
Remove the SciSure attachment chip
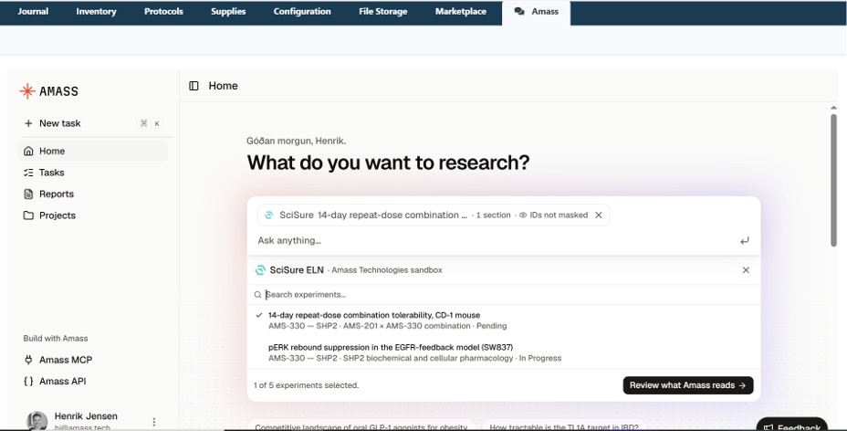pyautogui.click(x=599, y=215)
